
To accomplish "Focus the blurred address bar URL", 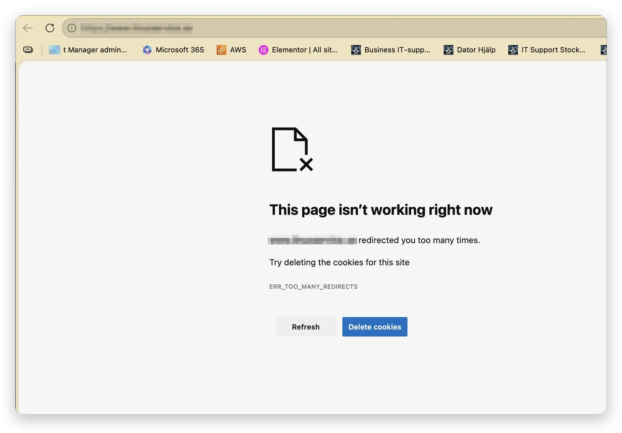I will pyautogui.click(x=137, y=28).
